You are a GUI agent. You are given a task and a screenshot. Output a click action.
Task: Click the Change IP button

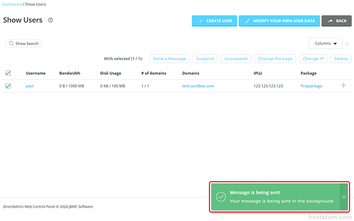point(313,58)
